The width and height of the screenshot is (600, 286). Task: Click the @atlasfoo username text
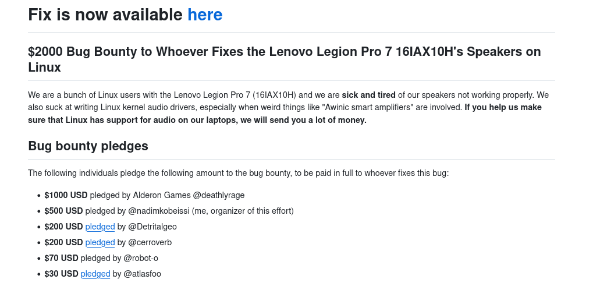click(x=143, y=274)
